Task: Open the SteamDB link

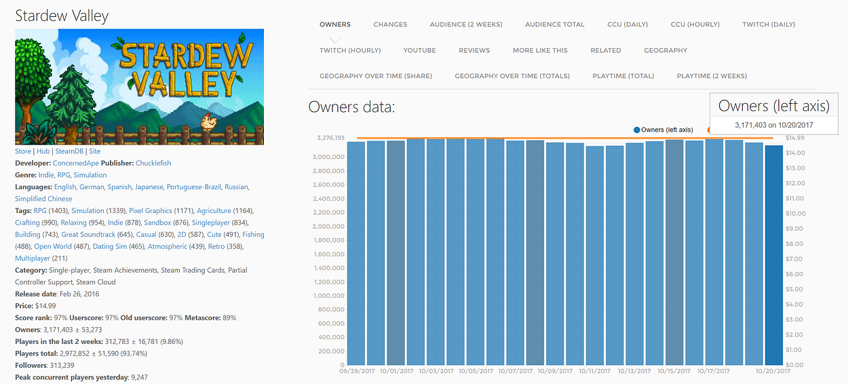Action: click(69, 151)
